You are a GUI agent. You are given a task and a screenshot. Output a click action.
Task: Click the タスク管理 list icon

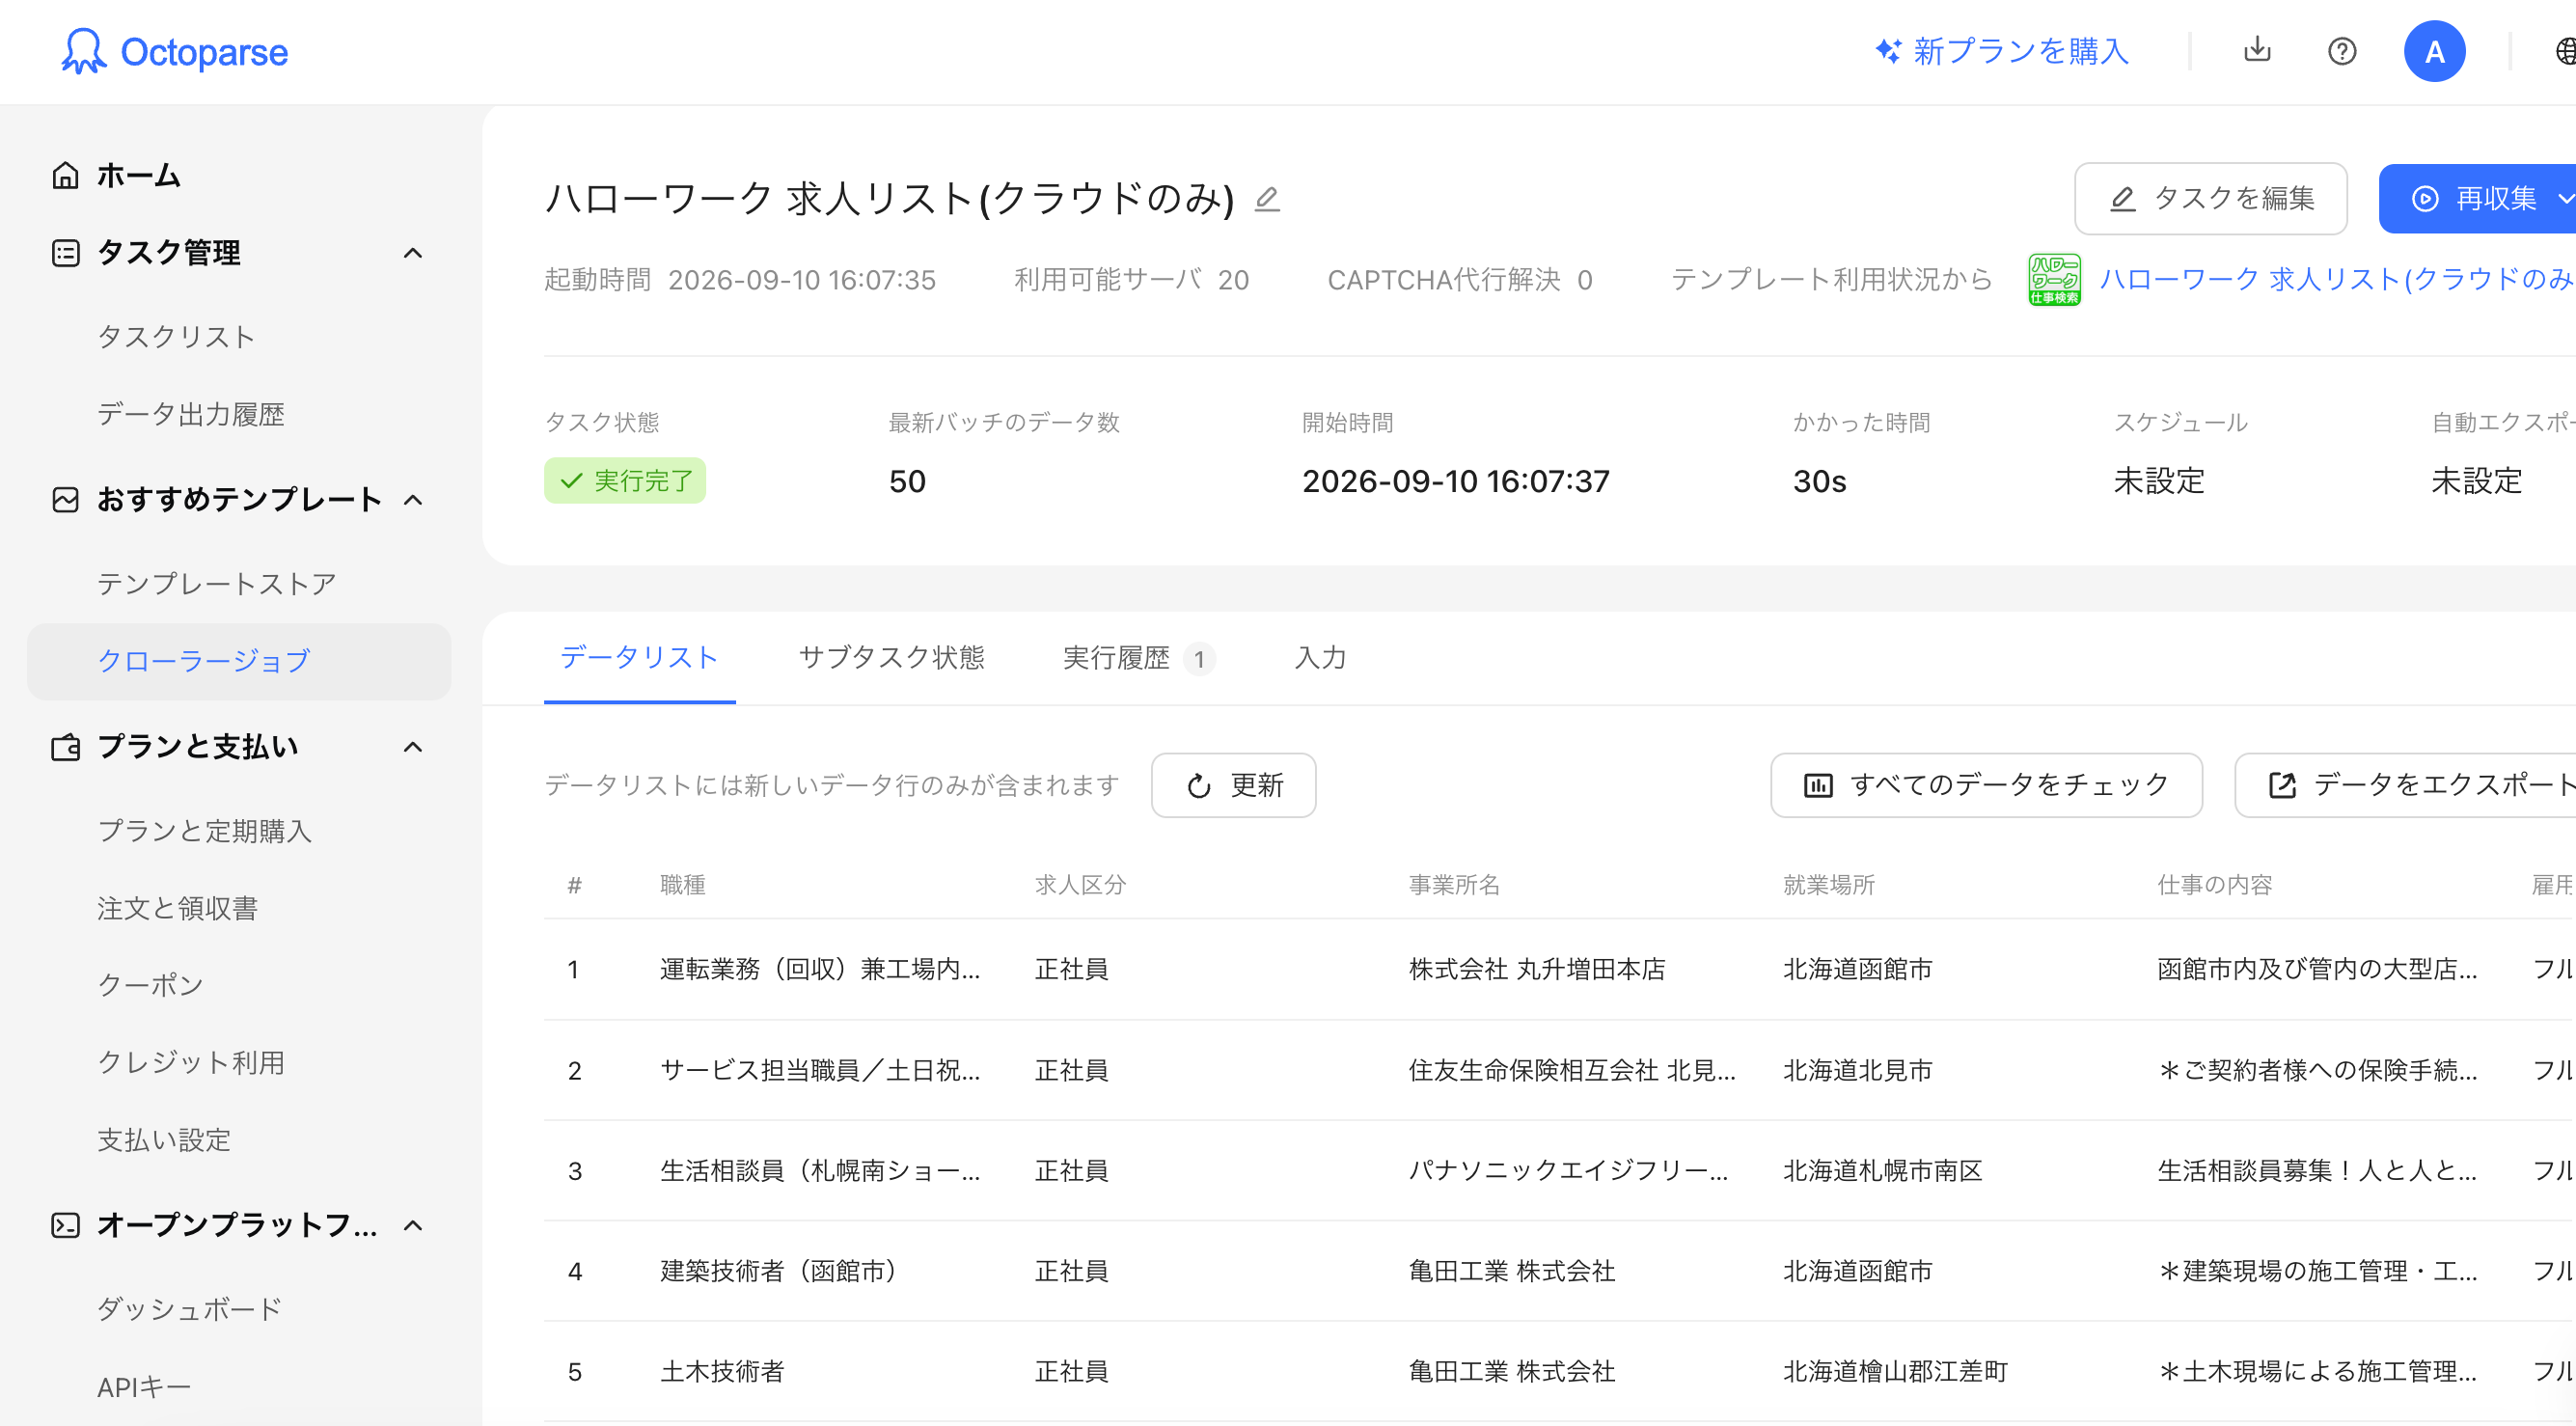tap(65, 253)
